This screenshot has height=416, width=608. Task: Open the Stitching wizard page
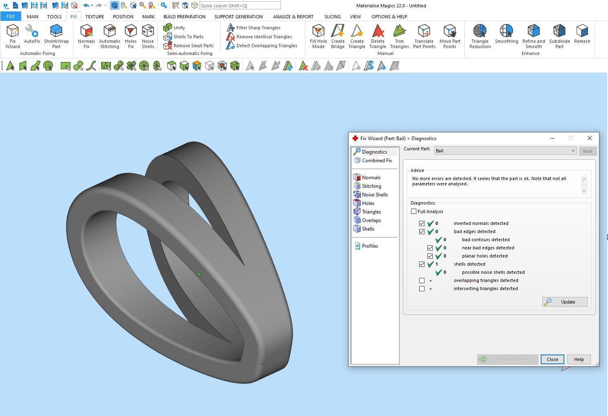[x=367, y=186]
